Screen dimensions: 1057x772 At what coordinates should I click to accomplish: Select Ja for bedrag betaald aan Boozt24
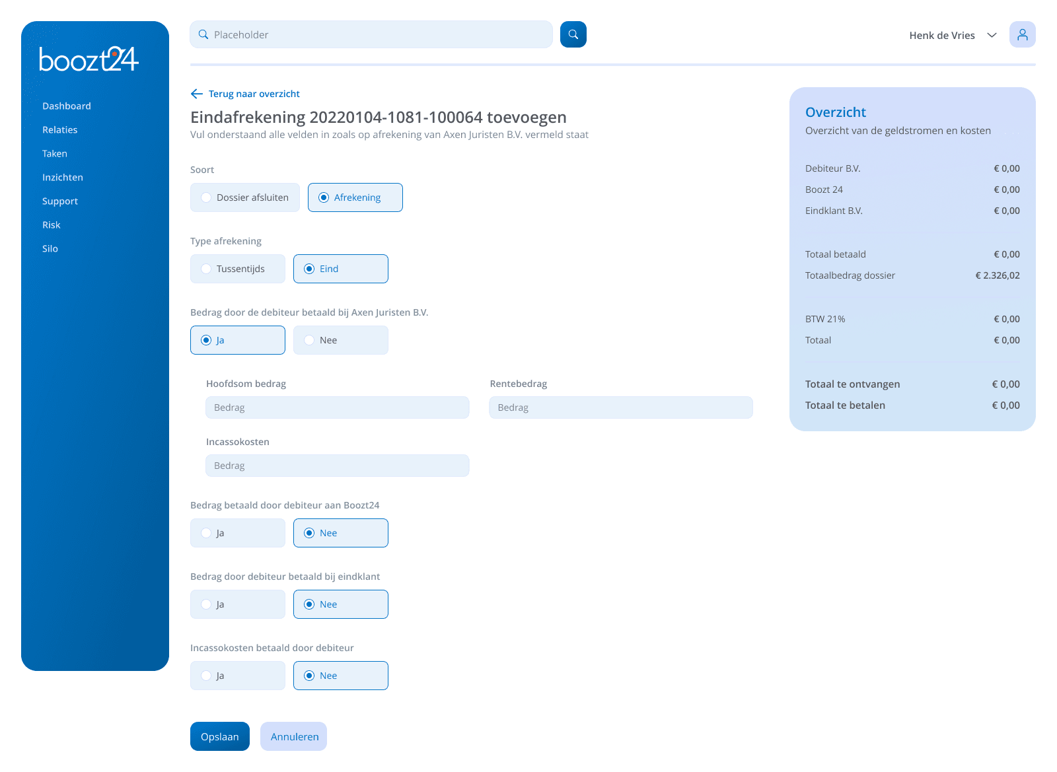[237, 533]
